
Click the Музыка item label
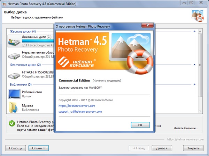point(28,106)
